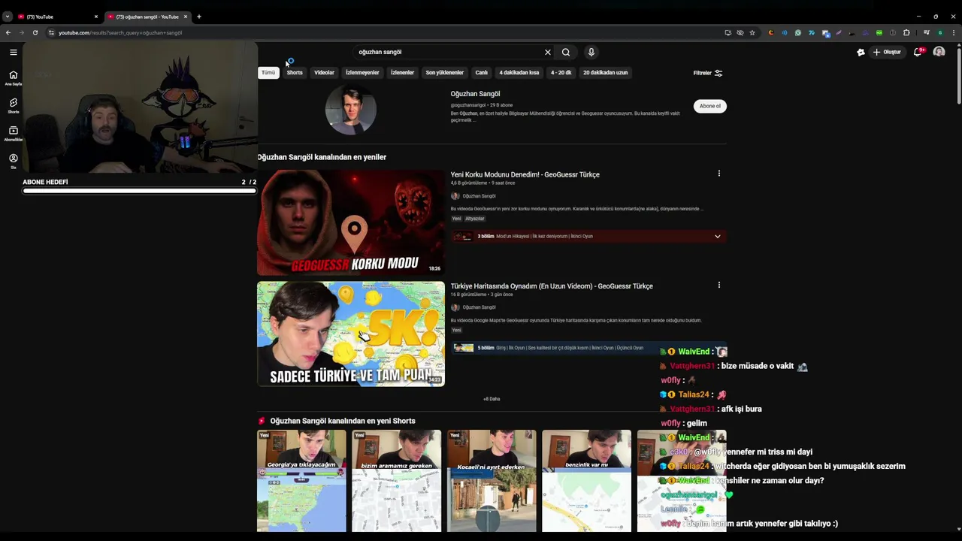Select the Canlı filter chip
The image size is (962, 541).
(x=482, y=73)
